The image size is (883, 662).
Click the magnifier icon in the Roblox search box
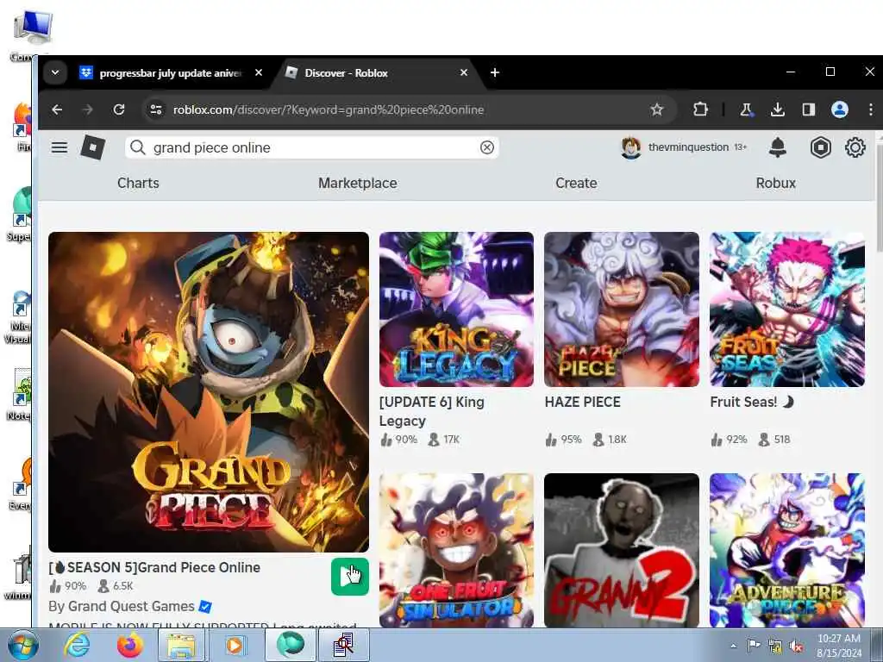137,147
